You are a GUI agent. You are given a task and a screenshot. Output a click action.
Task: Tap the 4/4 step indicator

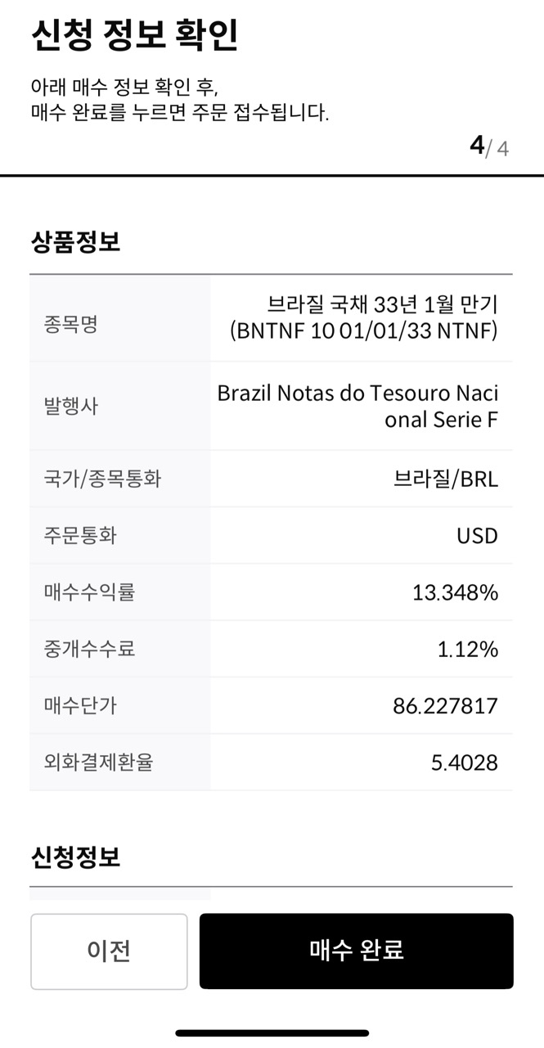pos(488,146)
